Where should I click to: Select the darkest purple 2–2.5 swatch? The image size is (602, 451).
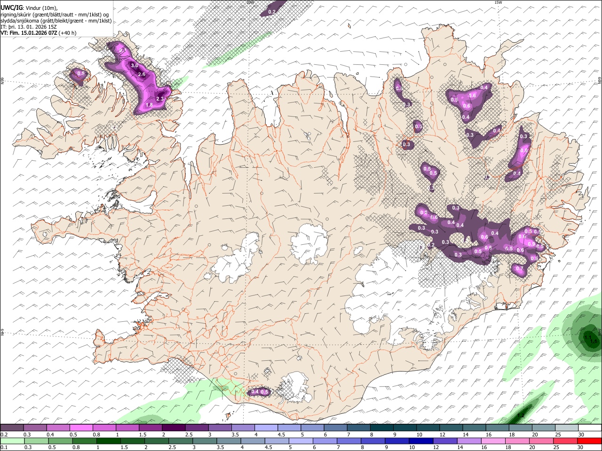pos(174,428)
